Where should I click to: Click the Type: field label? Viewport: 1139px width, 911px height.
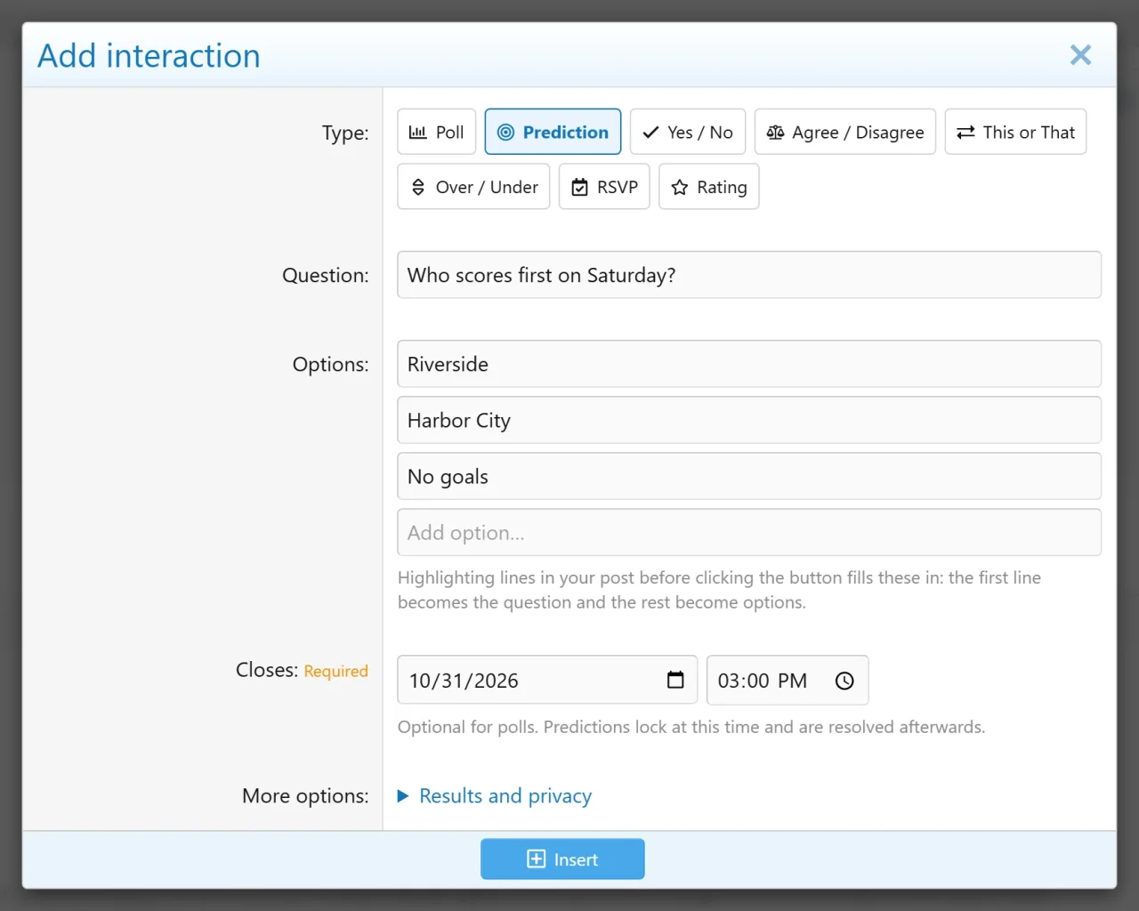pos(345,133)
